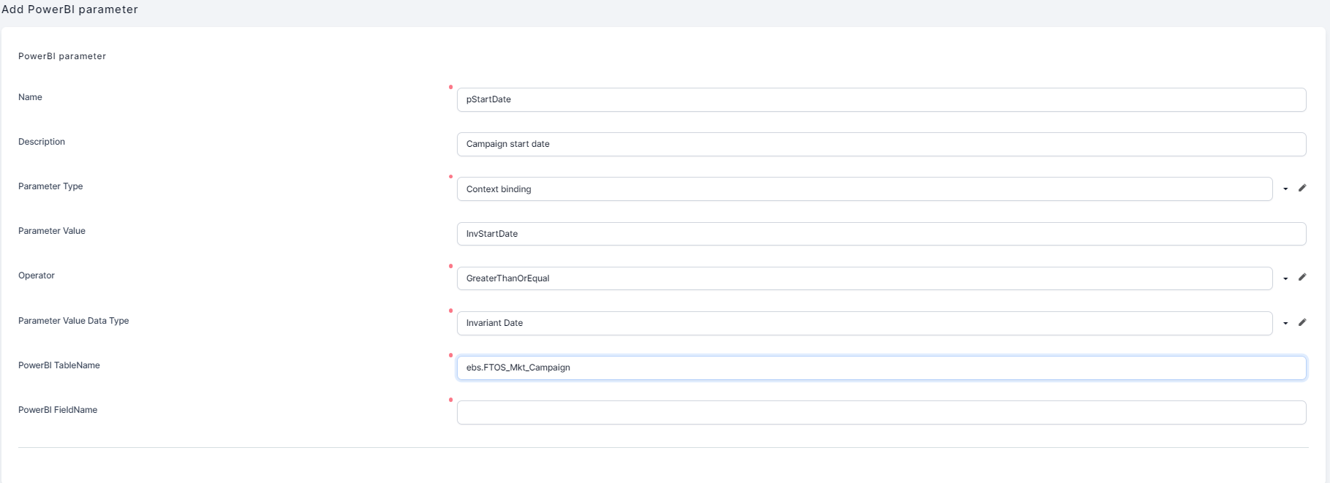Open the Operator dropdown arrow

click(1285, 278)
